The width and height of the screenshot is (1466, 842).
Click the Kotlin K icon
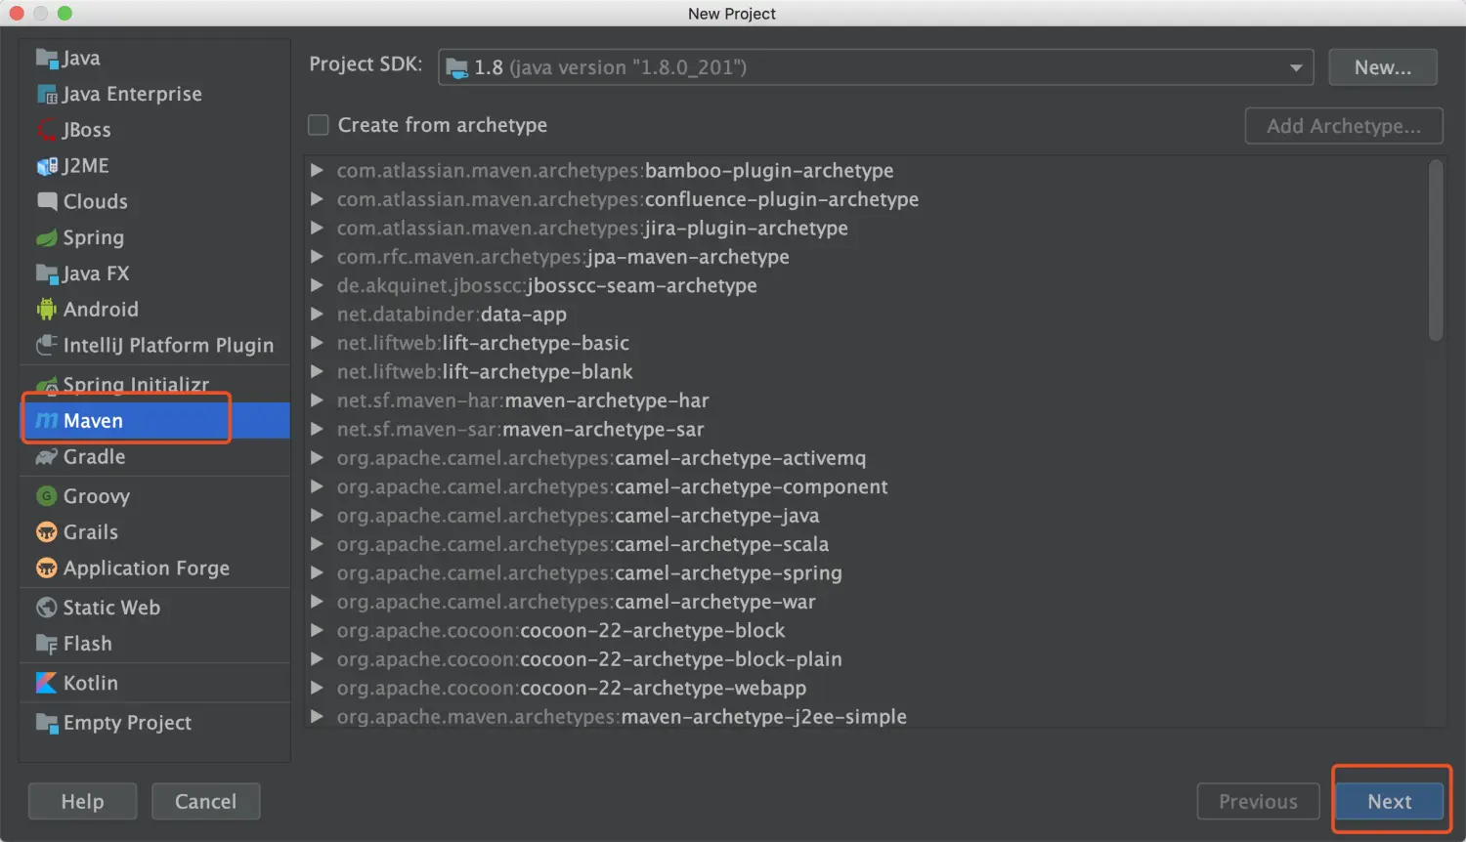pyautogui.click(x=47, y=683)
